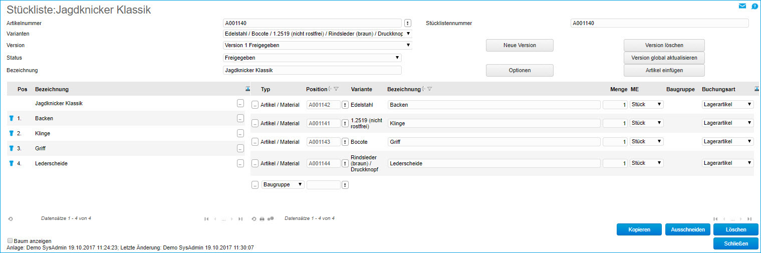
Task: Refresh the left position list
Action: click(x=11, y=219)
